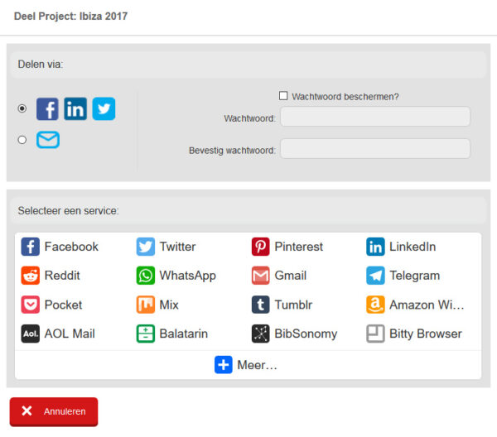Choose the AOL Mail service icon
The width and height of the screenshot is (497, 437).
pos(31,334)
